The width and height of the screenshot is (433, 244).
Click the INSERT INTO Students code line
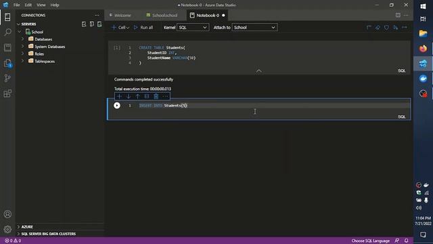click(163, 106)
